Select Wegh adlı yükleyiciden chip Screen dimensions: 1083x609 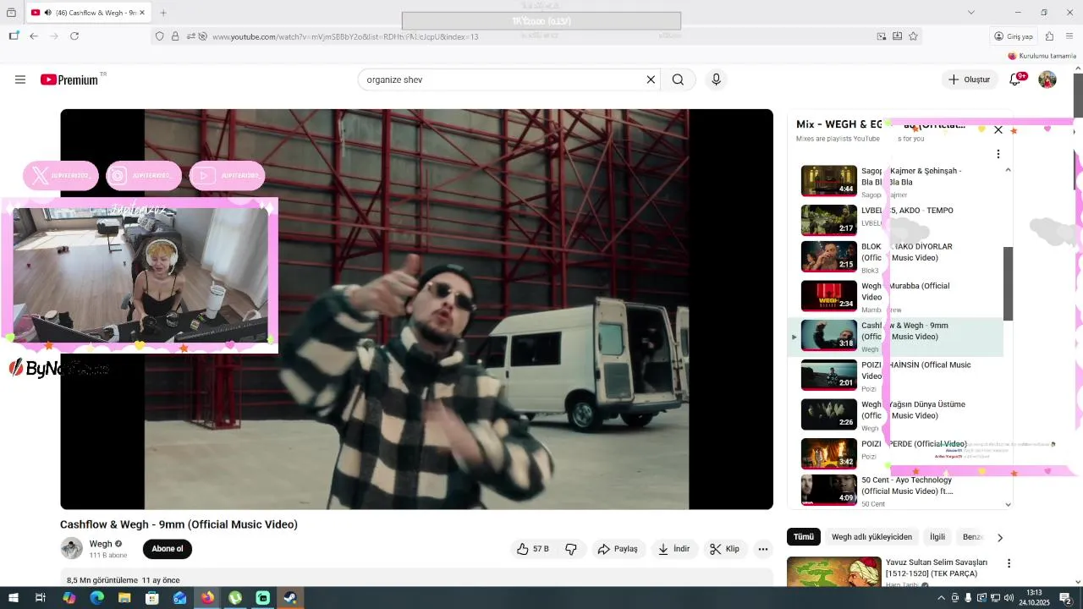point(871,537)
